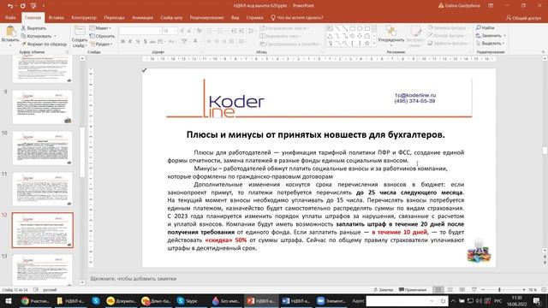
Task: Open the Zoom window in taskbar
Action: click(x=331, y=300)
